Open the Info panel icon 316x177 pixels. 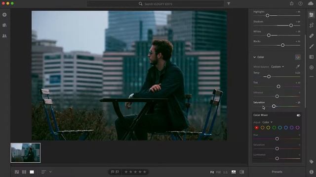pyautogui.click(x=312, y=172)
